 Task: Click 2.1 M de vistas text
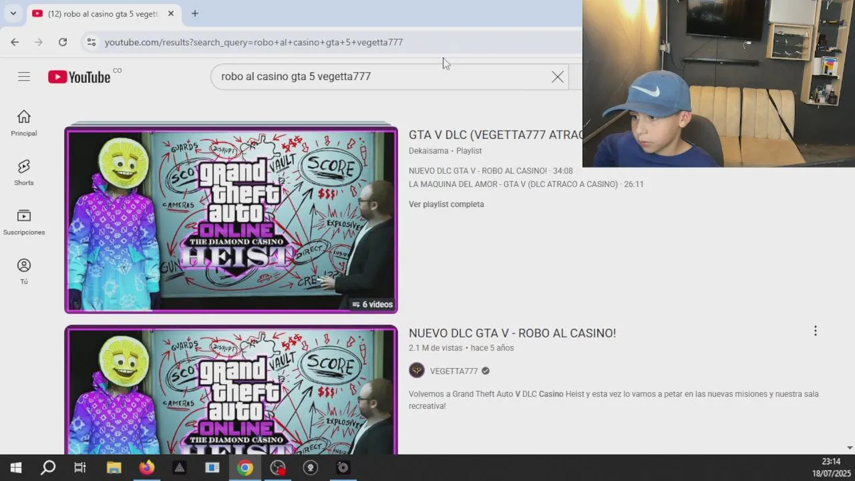click(x=436, y=348)
